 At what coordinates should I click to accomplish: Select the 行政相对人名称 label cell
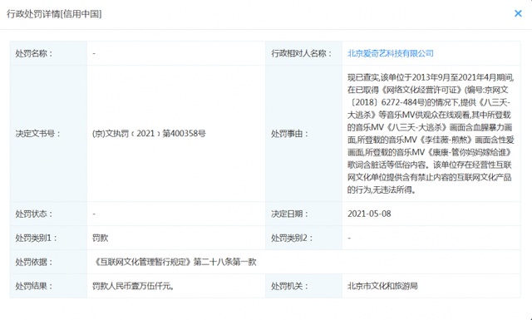point(304,53)
